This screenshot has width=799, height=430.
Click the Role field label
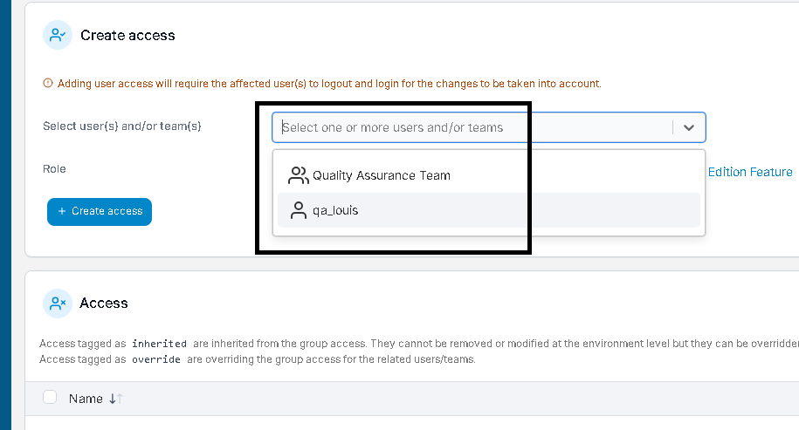point(54,169)
